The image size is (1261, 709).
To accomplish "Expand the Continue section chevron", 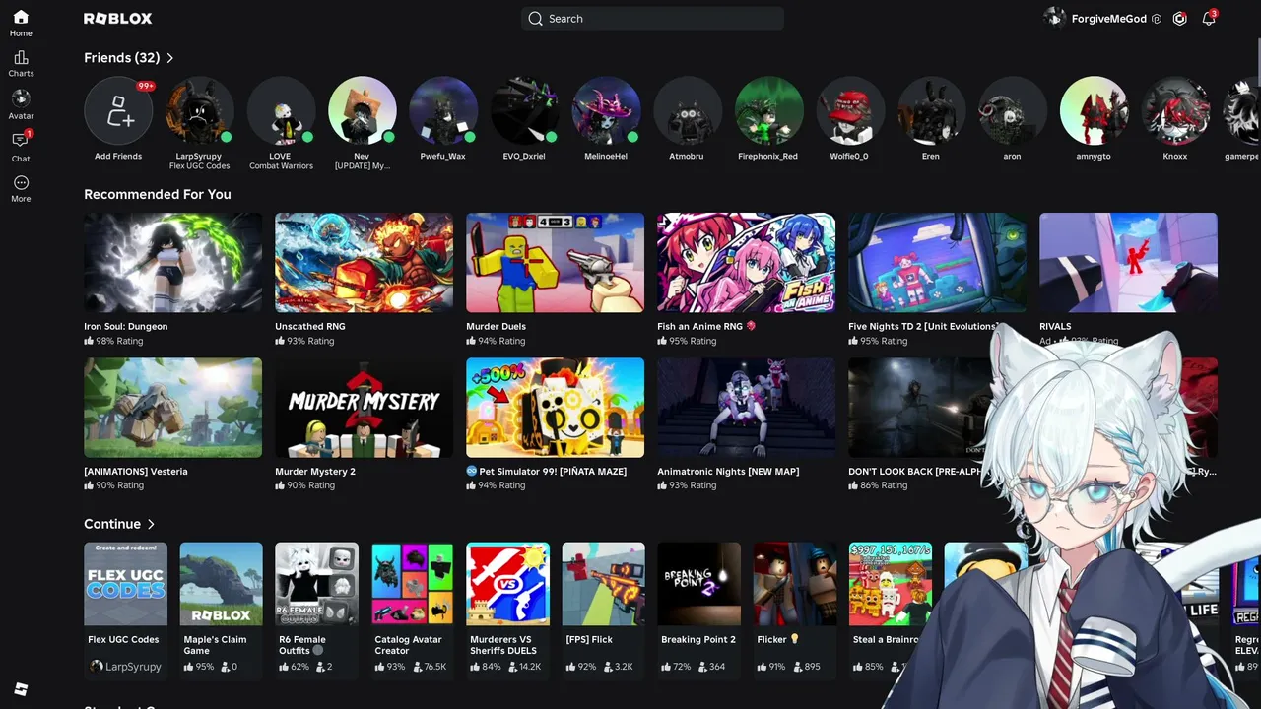I will 151,524.
